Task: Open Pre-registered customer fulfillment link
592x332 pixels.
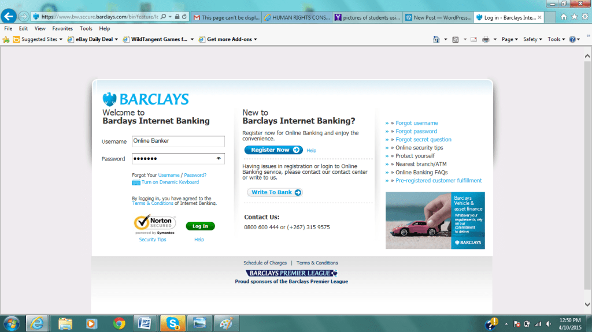Action: (439, 181)
